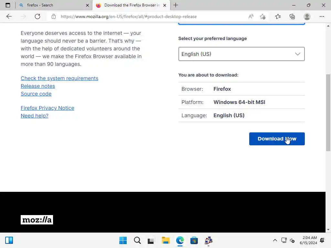Open the Collections icon

click(x=292, y=16)
